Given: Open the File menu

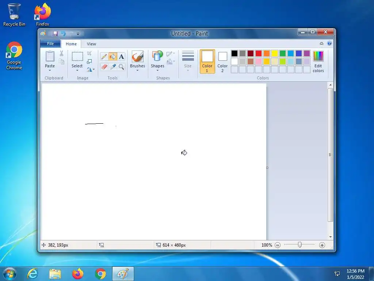Looking at the screenshot, I should tap(50, 44).
